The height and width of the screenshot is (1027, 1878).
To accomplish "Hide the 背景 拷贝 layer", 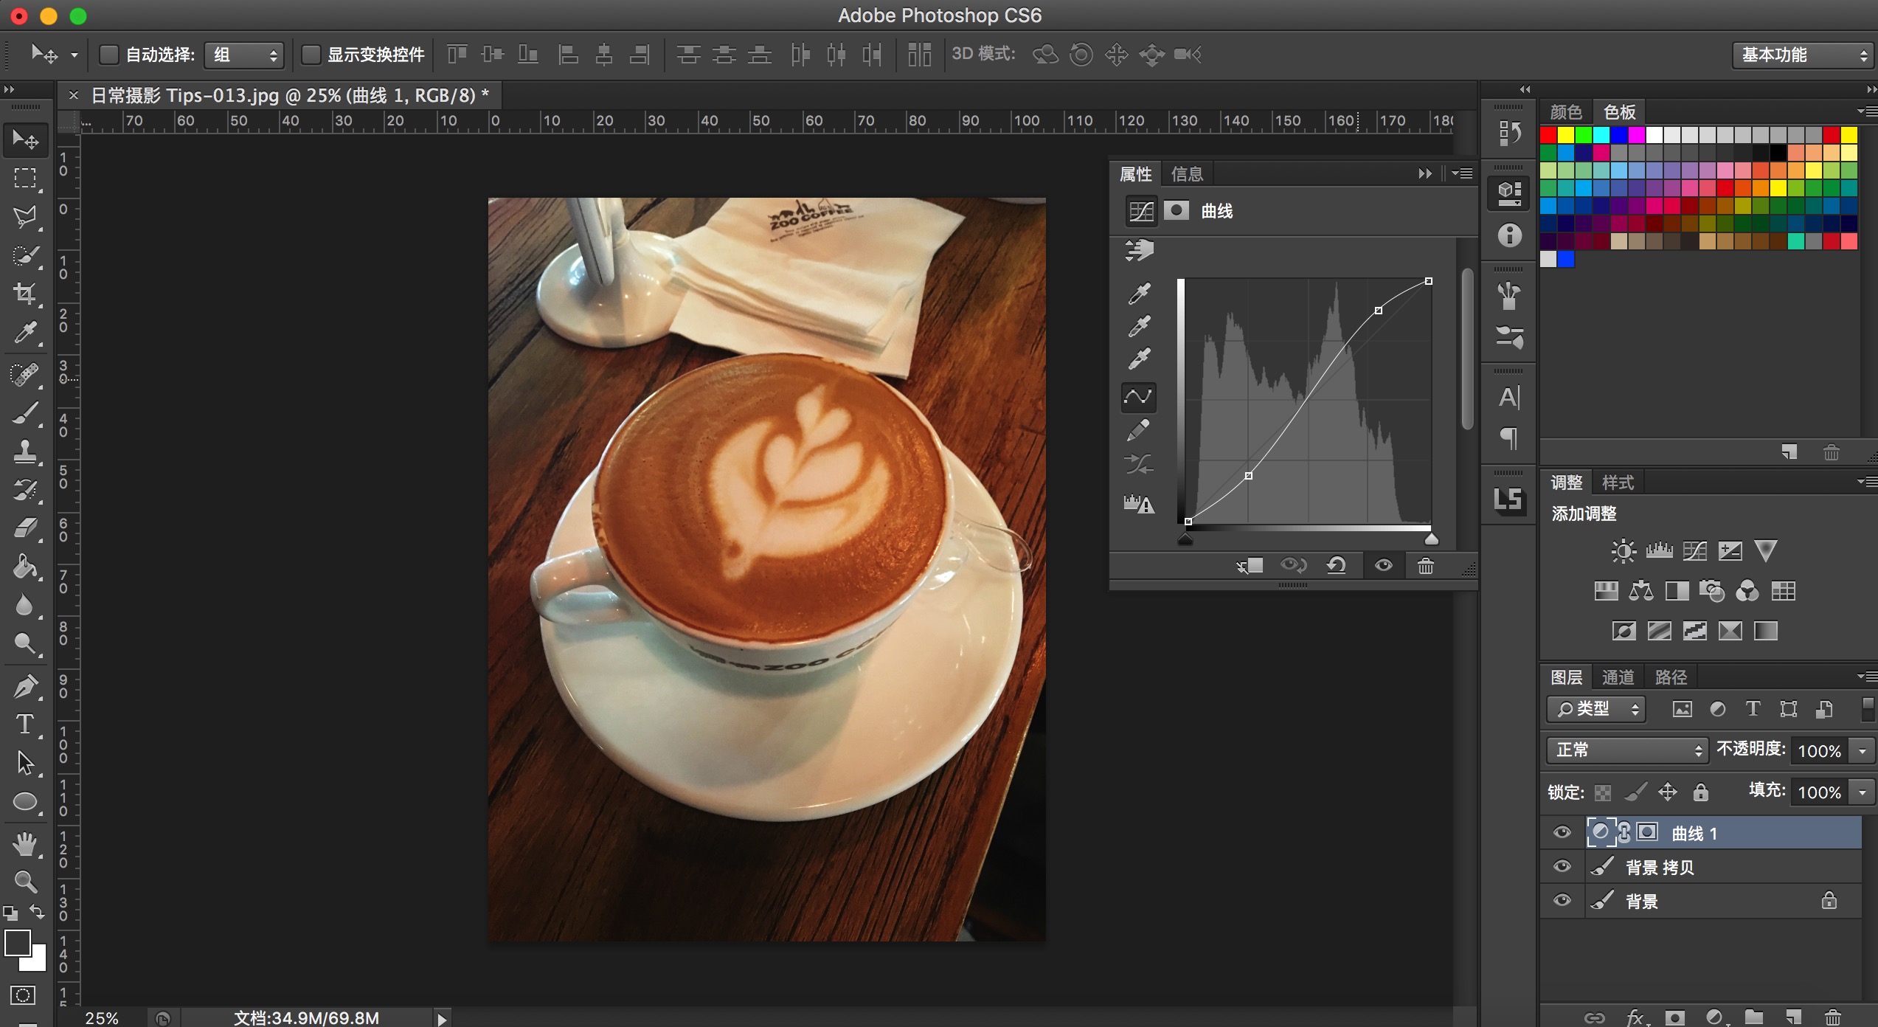I will (x=1562, y=867).
